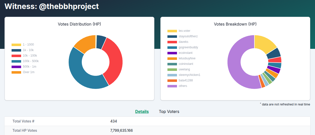The height and width of the screenshot is (135, 315).
Task: Click the 'Votes Distribution (HP)' chart title
Action: tap(79, 24)
